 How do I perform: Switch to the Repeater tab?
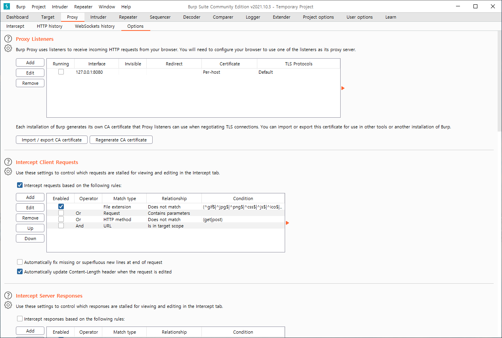click(x=128, y=17)
